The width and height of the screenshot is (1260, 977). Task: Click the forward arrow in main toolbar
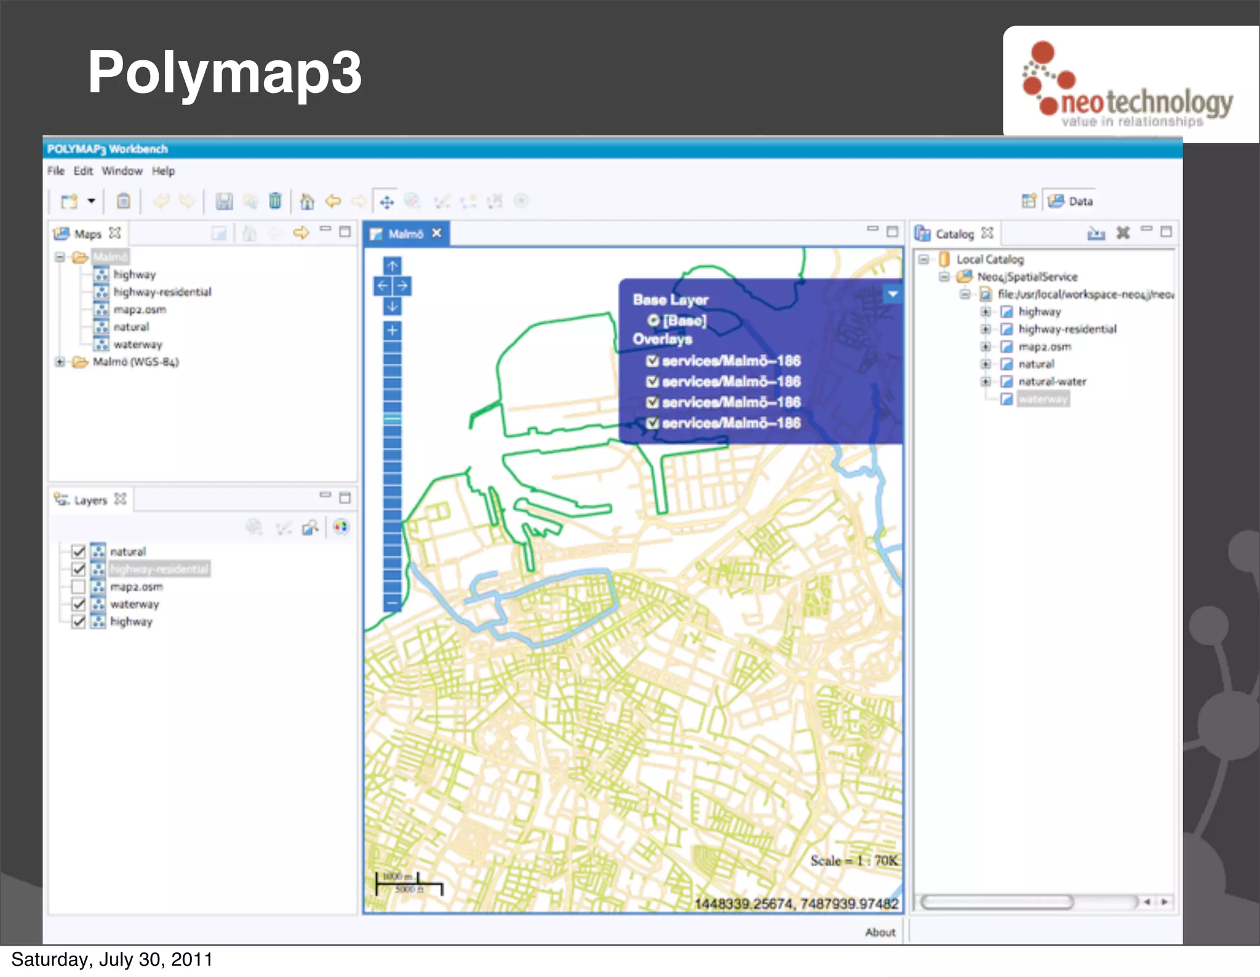click(358, 201)
